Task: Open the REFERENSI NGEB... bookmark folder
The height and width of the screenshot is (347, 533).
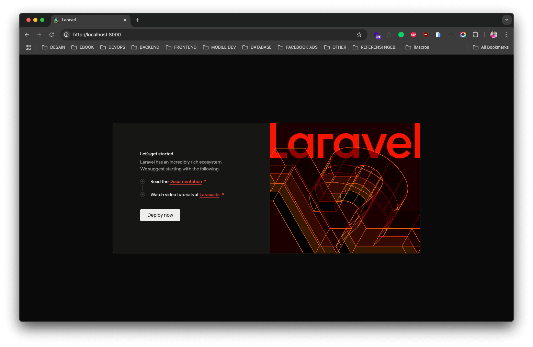Action: (x=376, y=47)
